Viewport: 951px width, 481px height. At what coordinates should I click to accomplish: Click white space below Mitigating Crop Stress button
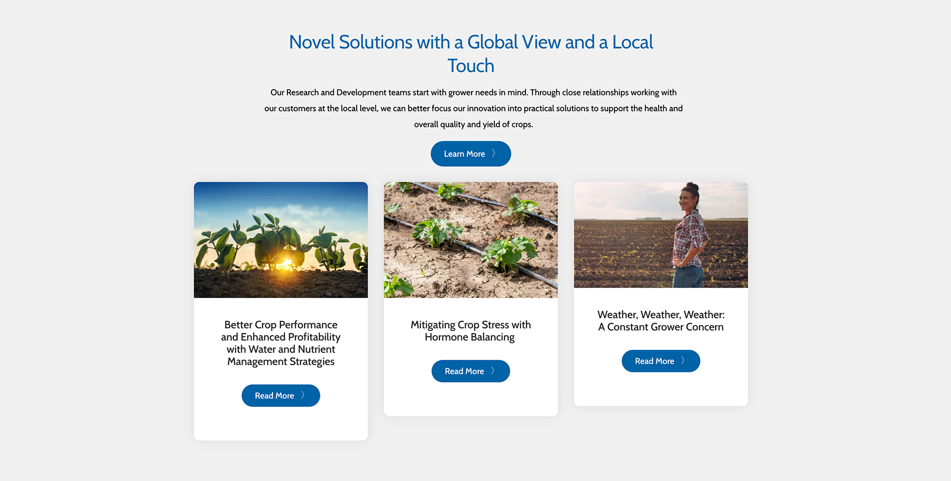(471, 399)
